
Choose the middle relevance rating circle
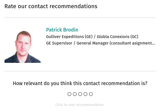click(80, 94)
